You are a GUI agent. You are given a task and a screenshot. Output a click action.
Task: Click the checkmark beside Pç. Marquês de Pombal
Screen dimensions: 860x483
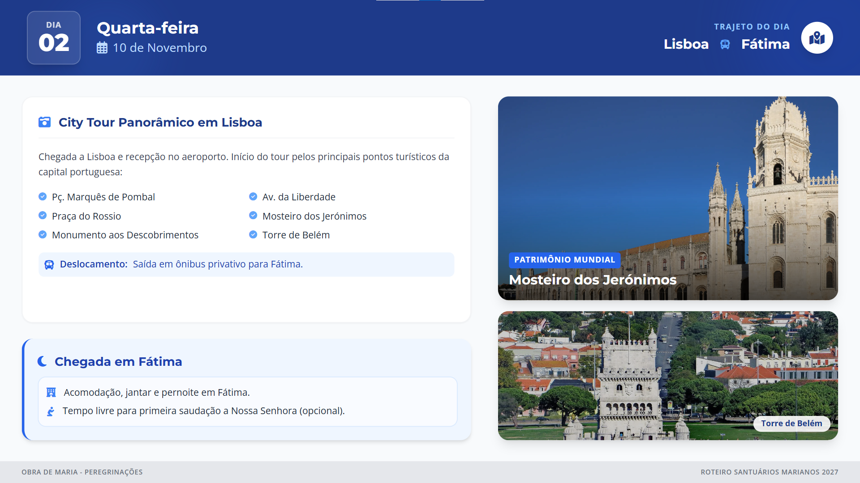pyautogui.click(x=43, y=197)
